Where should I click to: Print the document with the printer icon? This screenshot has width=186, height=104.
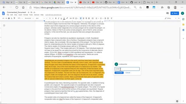9,18
